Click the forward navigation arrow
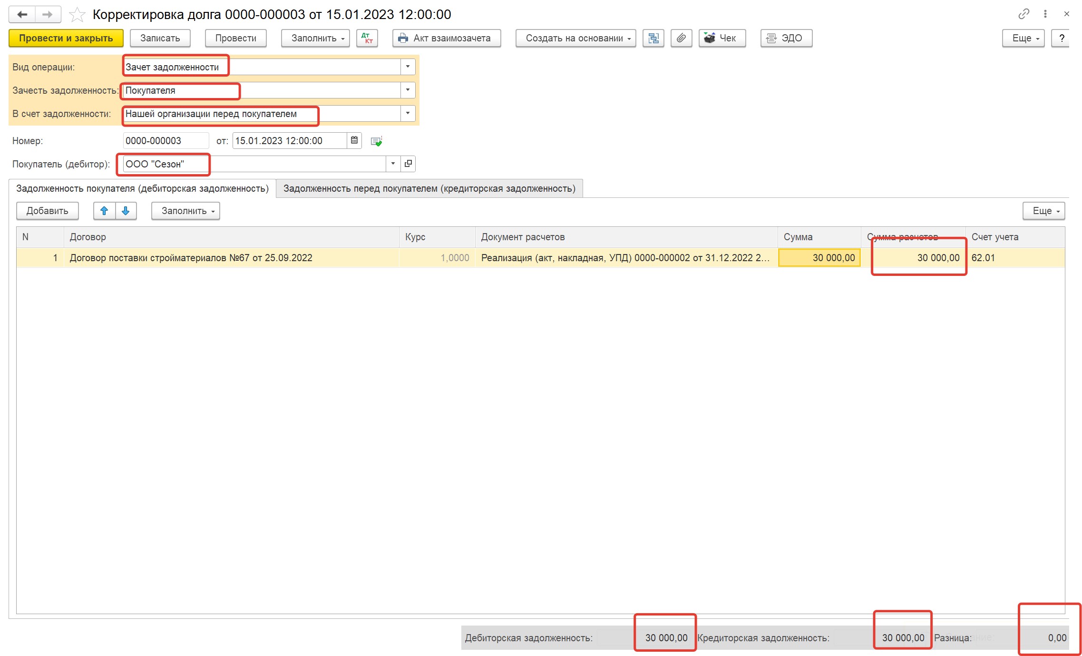The image size is (1082, 656). [x=48, y=14]
